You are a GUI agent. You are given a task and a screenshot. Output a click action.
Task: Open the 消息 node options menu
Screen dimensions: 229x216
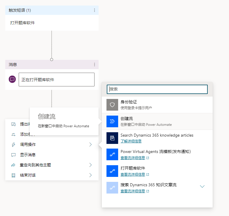point(95,65)
